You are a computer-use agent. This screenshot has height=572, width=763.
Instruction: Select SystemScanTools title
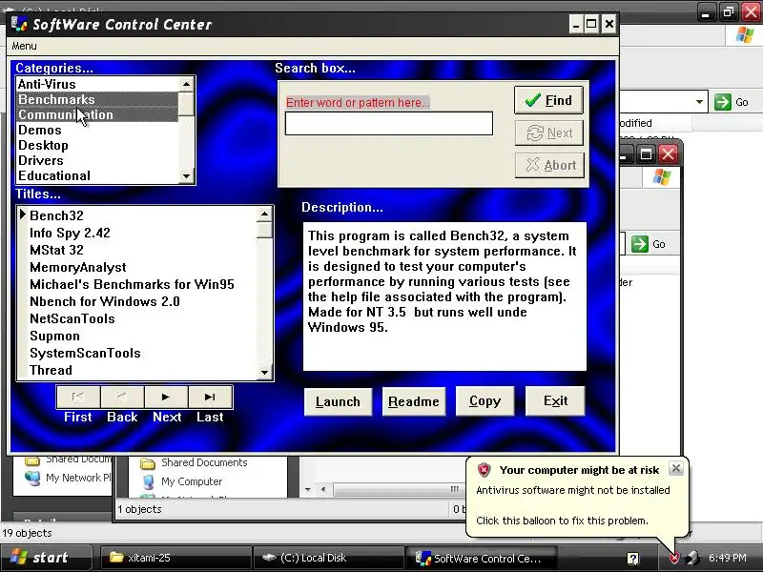[x=142, y=353]
